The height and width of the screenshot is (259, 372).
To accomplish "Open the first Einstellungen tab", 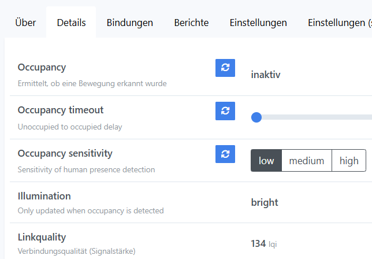I will [x=258, y=23].
